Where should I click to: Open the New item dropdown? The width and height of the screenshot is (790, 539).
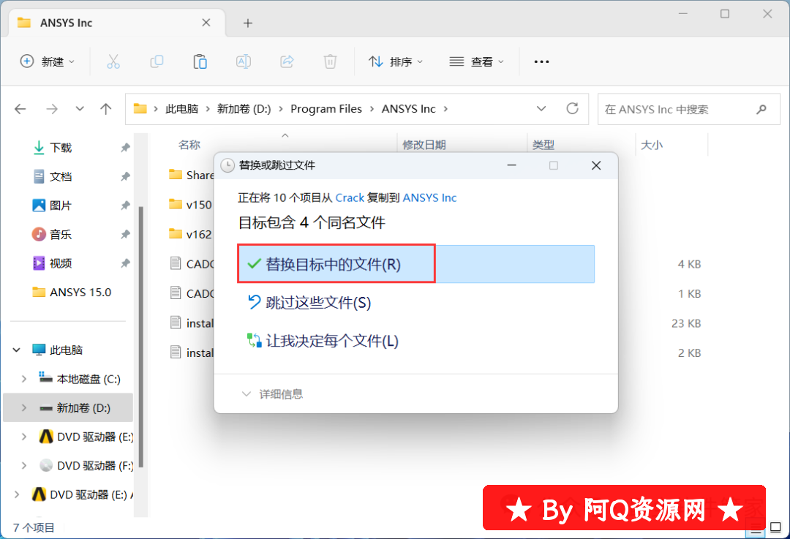click(x=48, y=61)
